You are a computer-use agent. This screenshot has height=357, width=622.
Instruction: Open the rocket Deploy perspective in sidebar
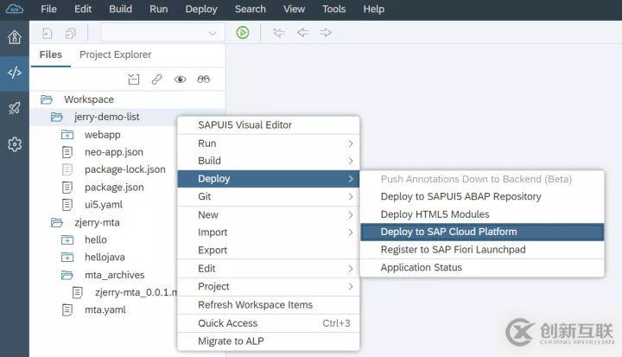tap(15, 108)
